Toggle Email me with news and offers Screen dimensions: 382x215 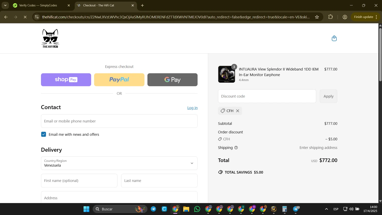tap(44, 135)
